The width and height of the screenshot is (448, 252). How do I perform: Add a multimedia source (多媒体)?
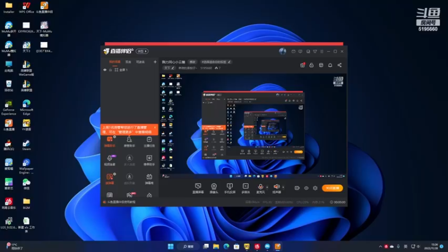pos(245,188)
